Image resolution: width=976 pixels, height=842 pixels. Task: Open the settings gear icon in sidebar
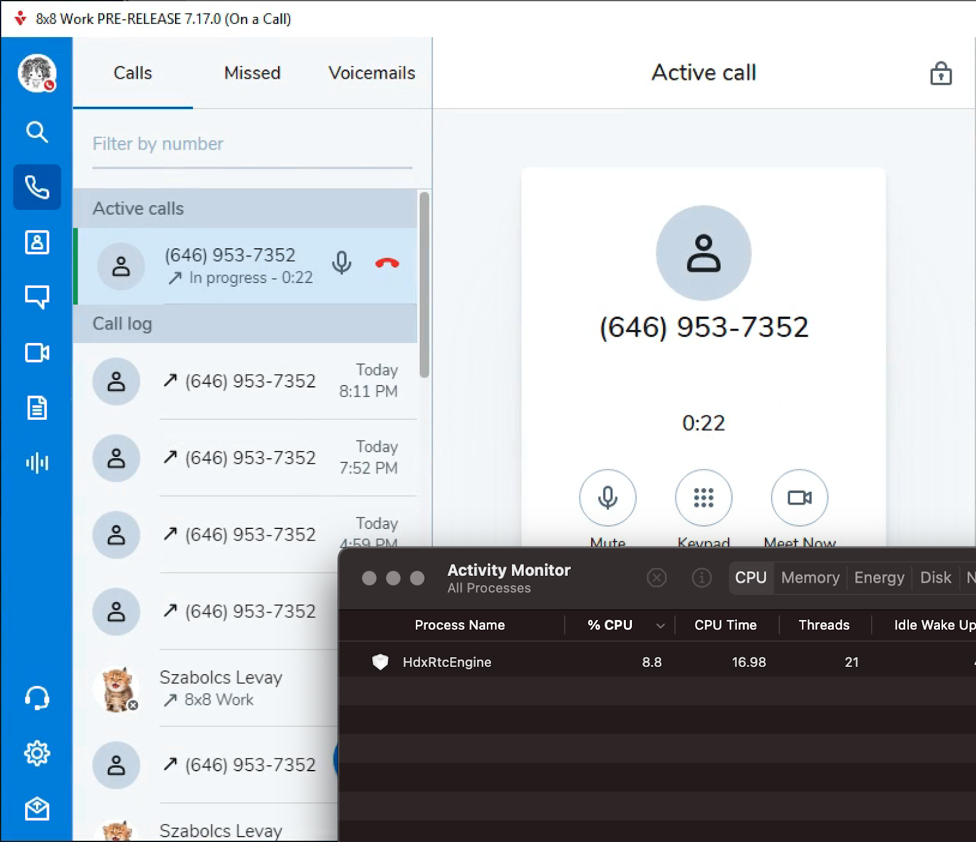tap(37, 754)
